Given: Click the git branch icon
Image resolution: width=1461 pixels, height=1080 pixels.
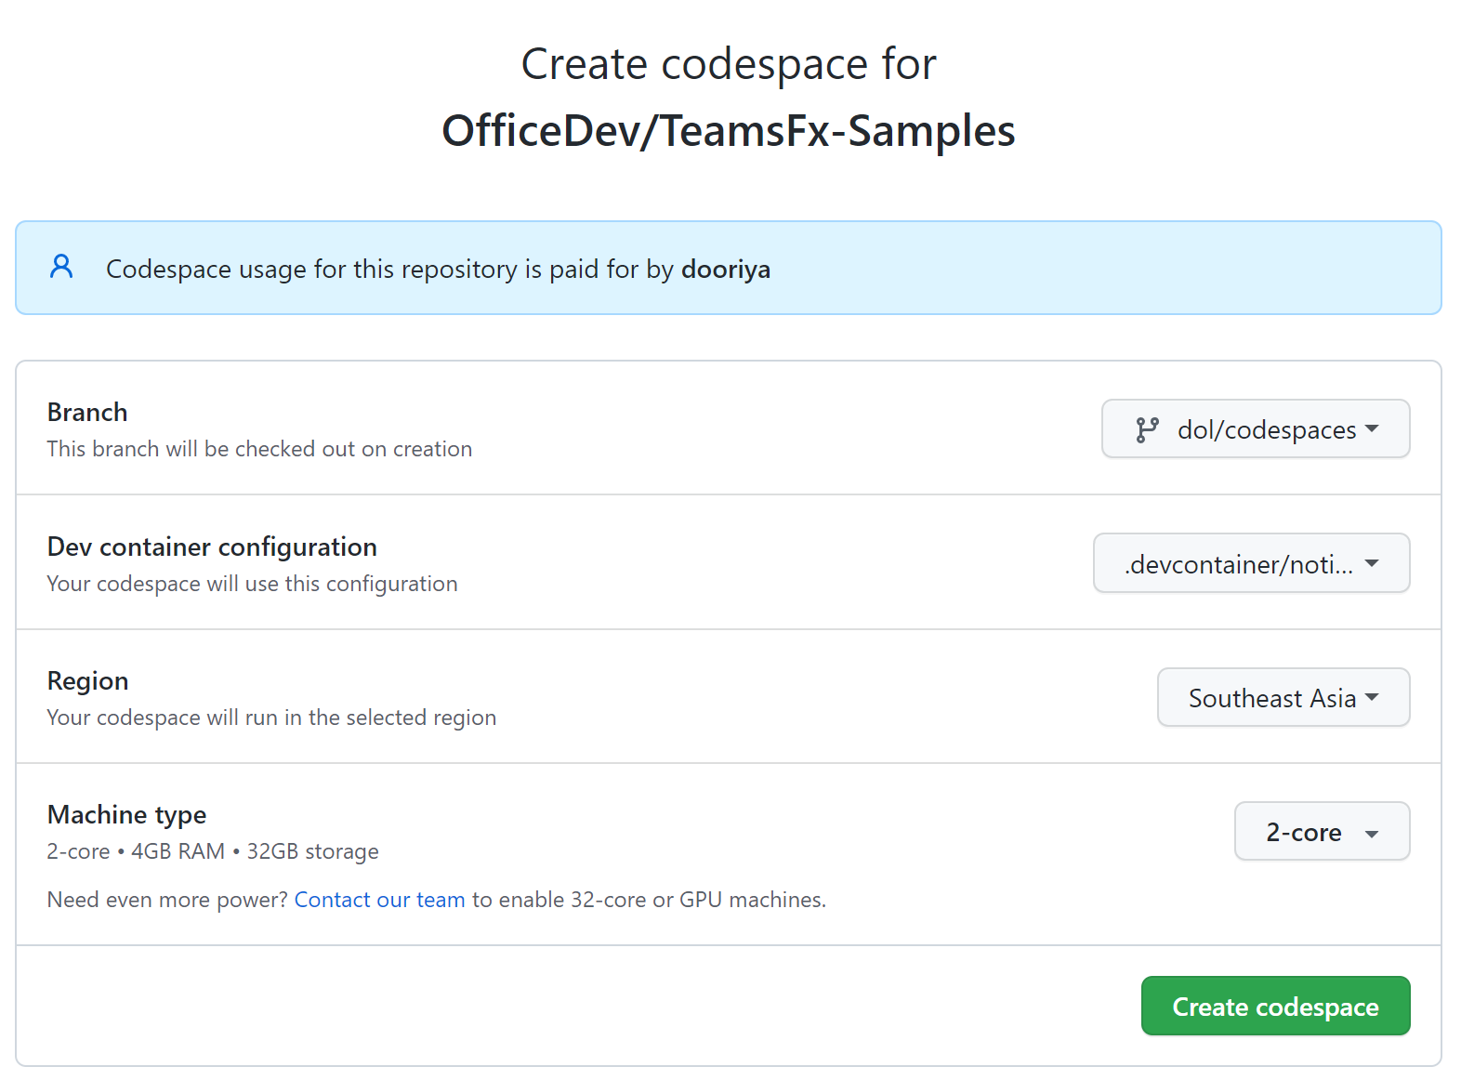Looking at the screenshot, I should pyautogui.click(x=1147, y=429).
